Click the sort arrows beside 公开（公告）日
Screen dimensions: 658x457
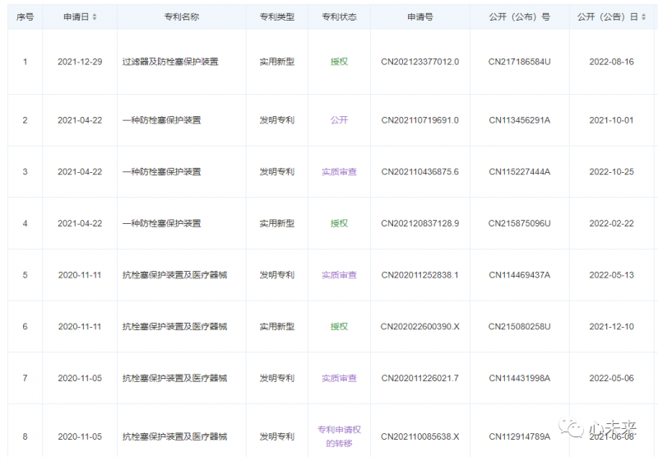point(644,16)
